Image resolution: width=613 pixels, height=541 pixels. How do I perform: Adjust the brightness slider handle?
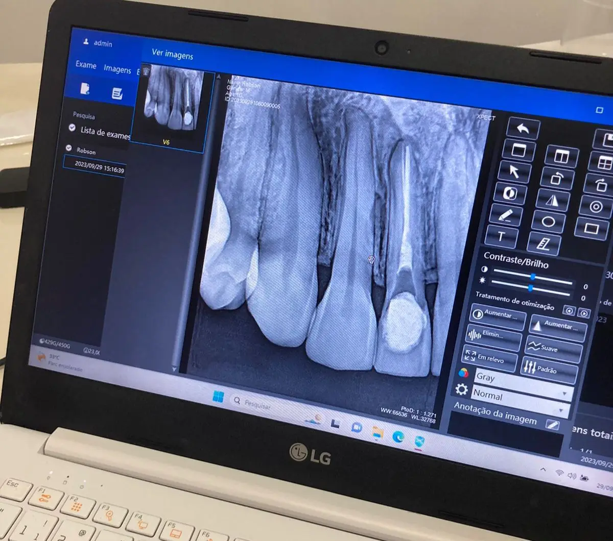[x=530, y=287]
